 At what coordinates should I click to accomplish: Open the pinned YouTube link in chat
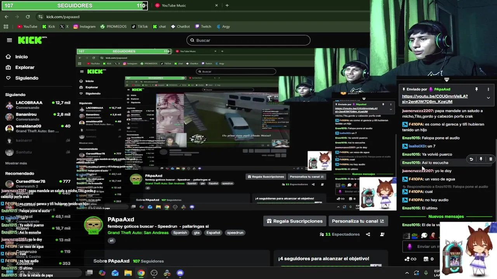click(x=435, y=99)
